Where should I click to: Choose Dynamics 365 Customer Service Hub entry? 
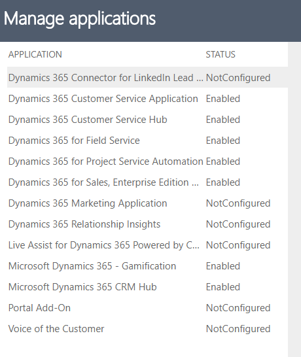click(147, 120)
